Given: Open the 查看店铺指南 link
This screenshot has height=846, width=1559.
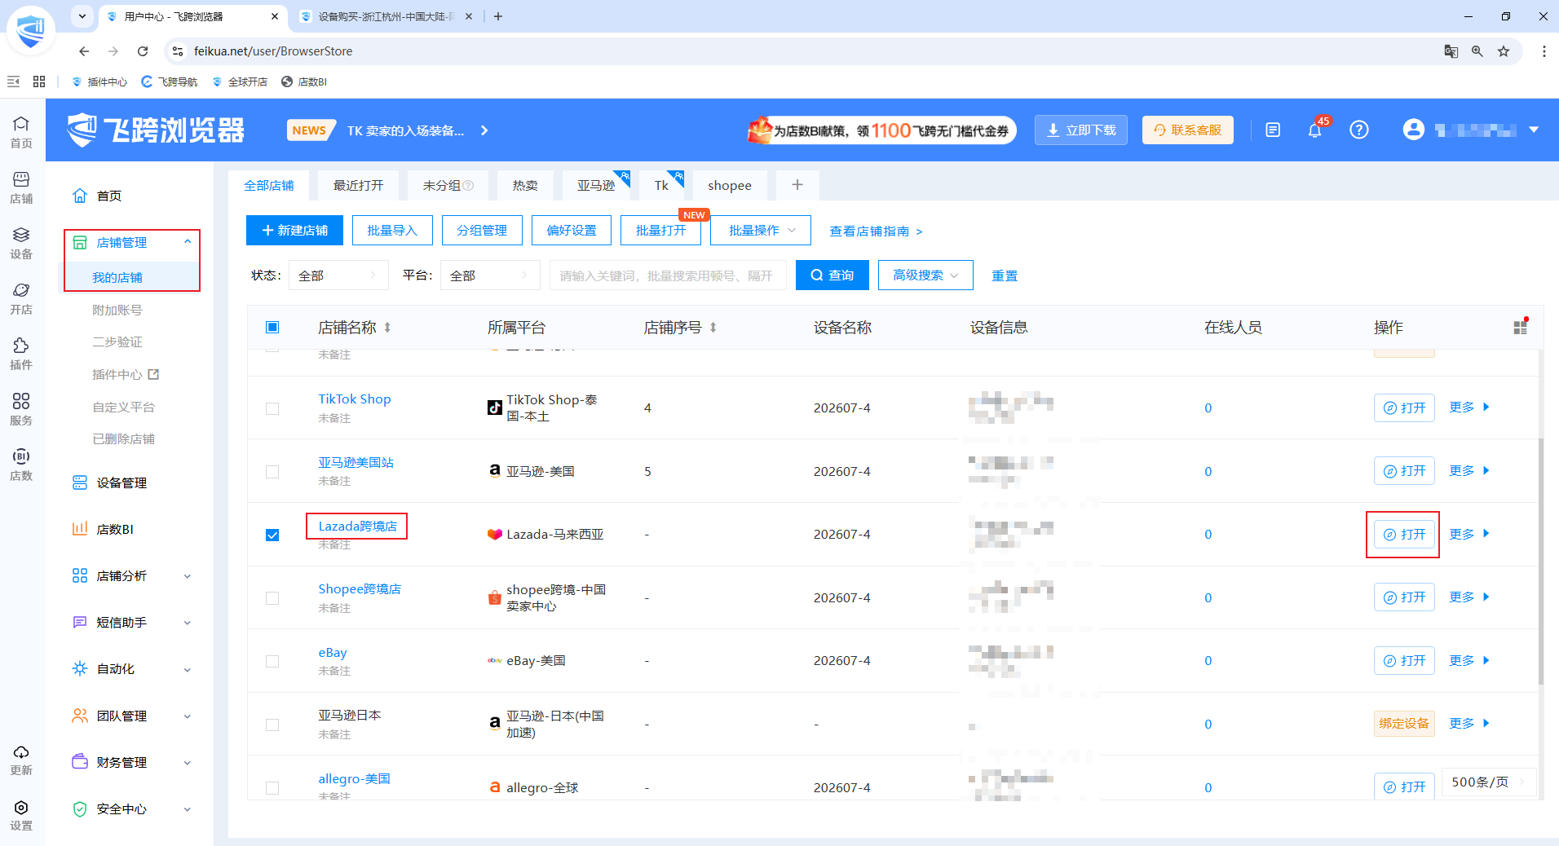Looking at the screenshot, I should pyautogui.click(x=876, y=231).
